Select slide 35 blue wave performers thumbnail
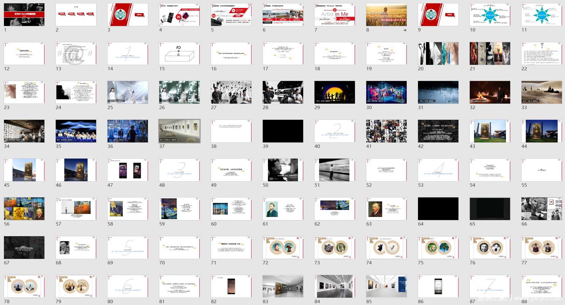This screenshot has height=305, width=565. 76,131
